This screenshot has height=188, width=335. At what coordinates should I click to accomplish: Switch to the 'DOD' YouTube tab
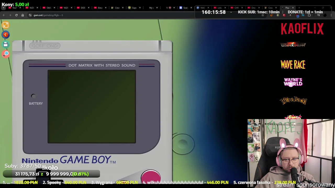pyautogui.click(x=83, y=8)
